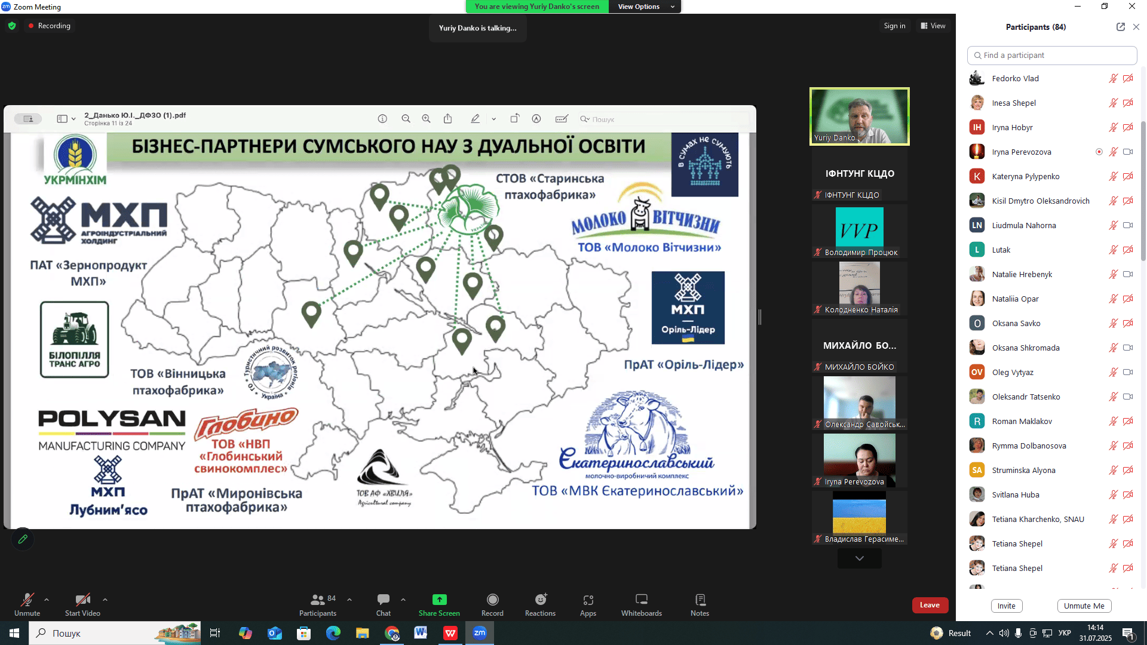Viewport: 1147px width, 645px height.
Task: Open Chrome from the taskbar
Action: click(x=392, y=633)
